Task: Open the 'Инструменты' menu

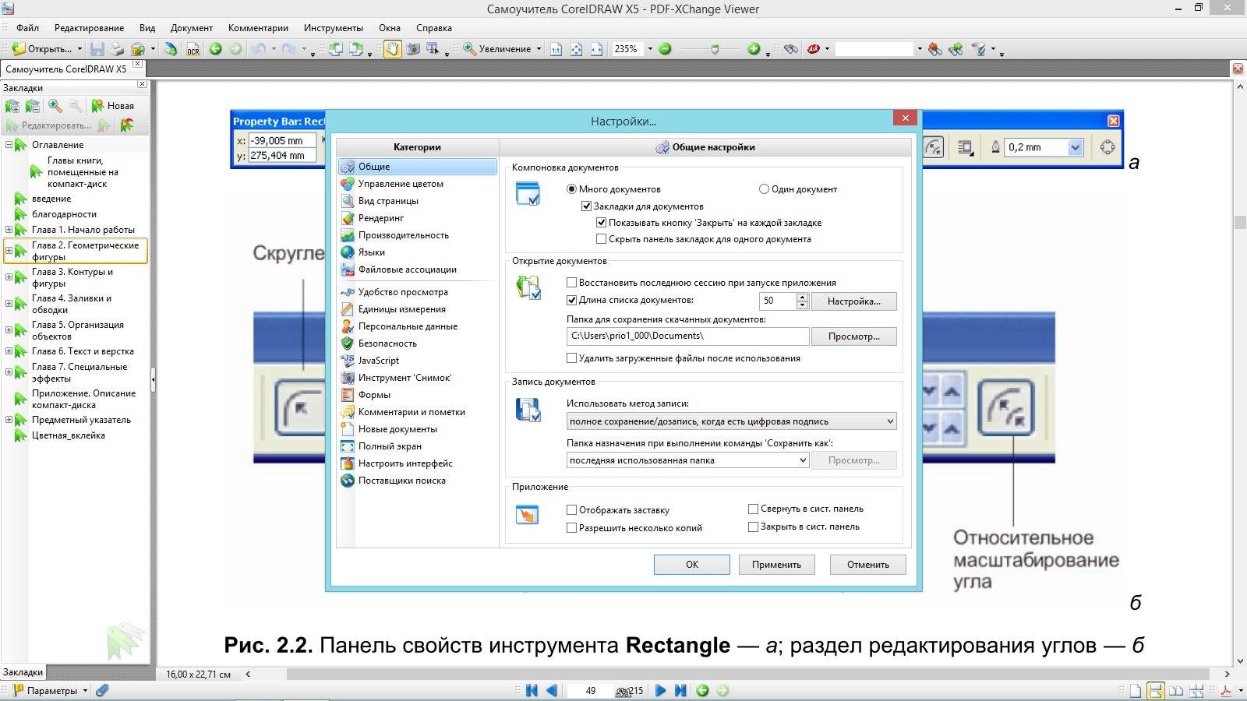Action: point(334,28)
